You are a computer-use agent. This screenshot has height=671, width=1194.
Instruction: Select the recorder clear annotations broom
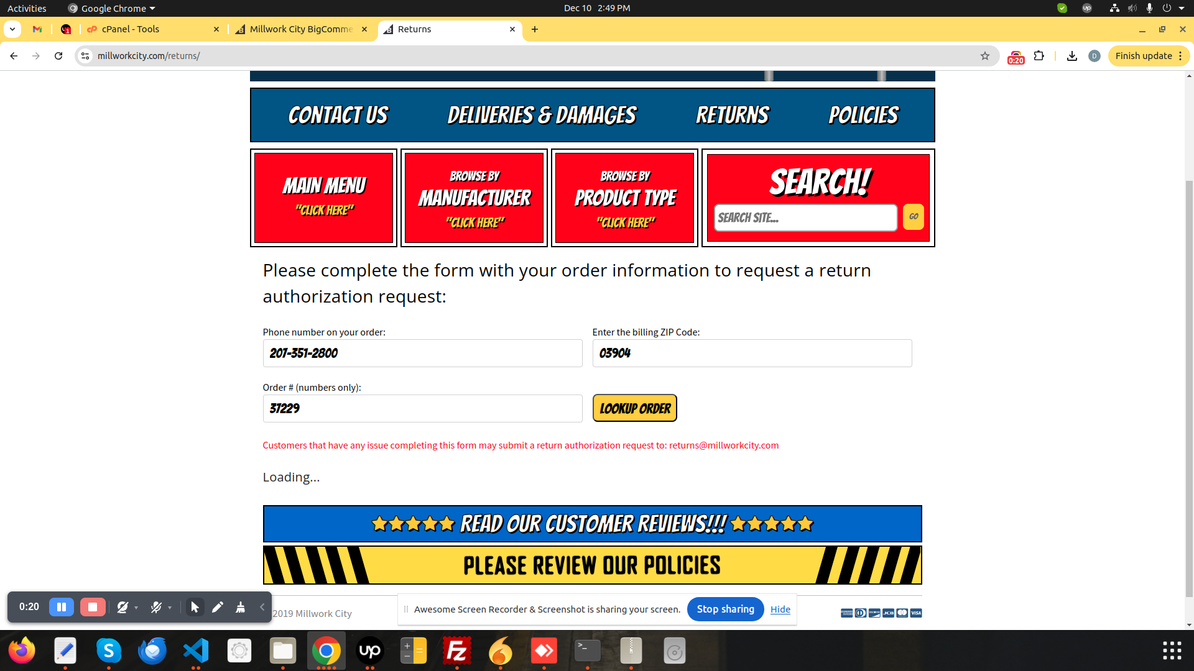point(240,607)
